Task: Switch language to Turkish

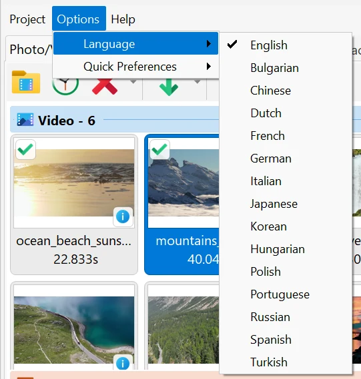Action: 286,362
